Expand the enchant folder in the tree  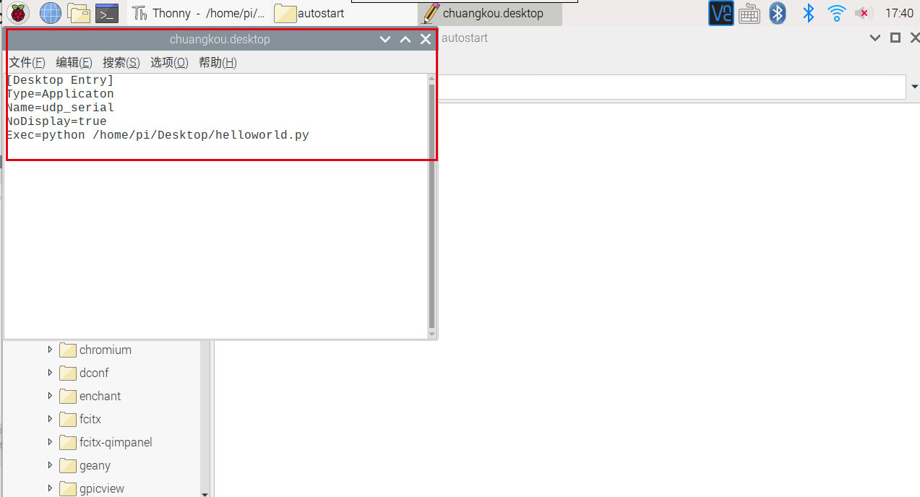[x=50, y=396]
